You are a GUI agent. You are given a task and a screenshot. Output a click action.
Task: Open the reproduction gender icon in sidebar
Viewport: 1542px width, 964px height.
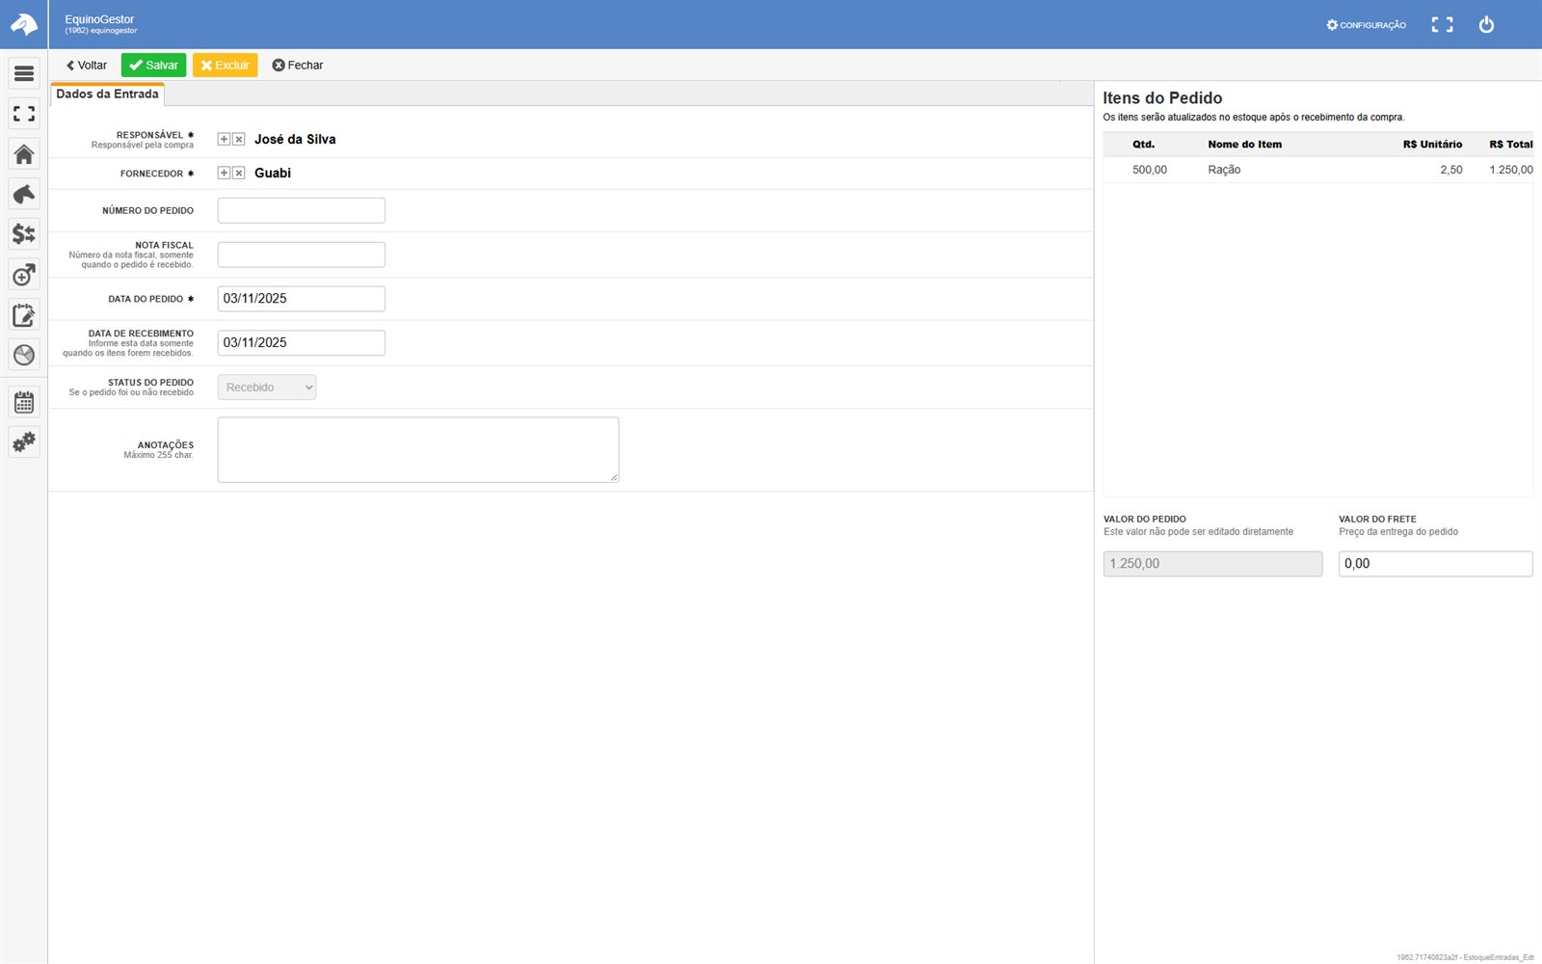click(24, 275)
